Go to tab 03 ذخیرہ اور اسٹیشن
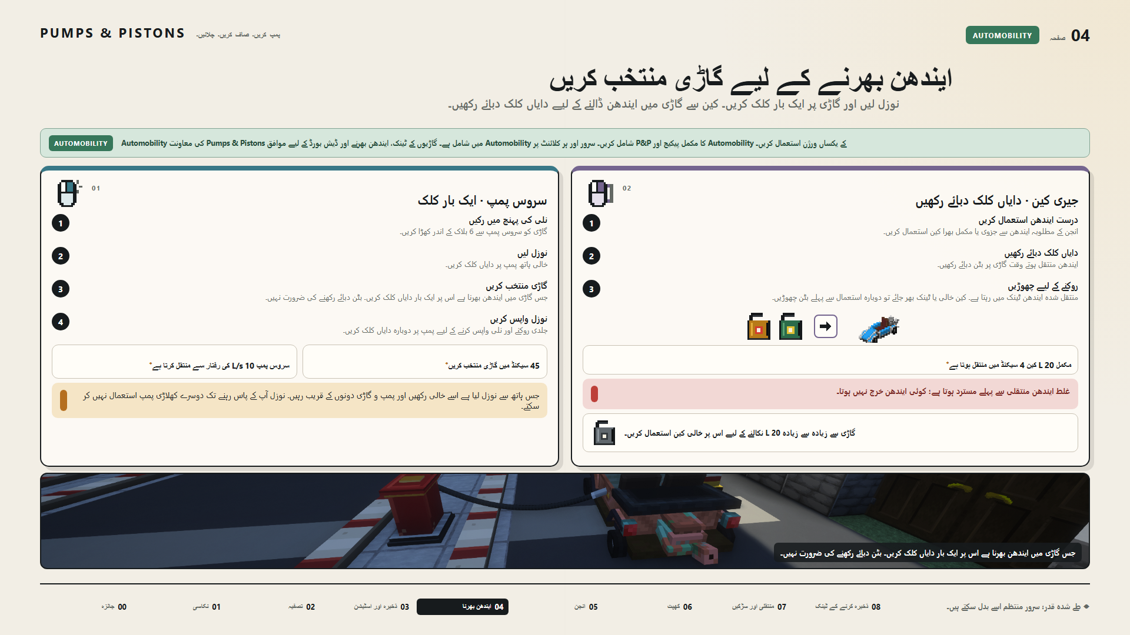Image resolution: width=1130 pixels, height=635 pixels. click(381, 607)
